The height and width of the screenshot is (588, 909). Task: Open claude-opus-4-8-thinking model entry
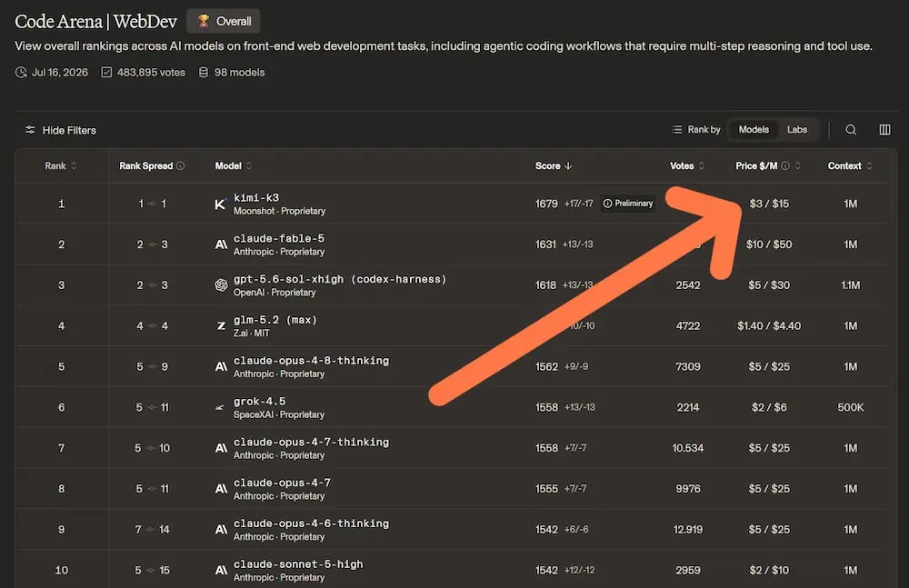[311, 361]
